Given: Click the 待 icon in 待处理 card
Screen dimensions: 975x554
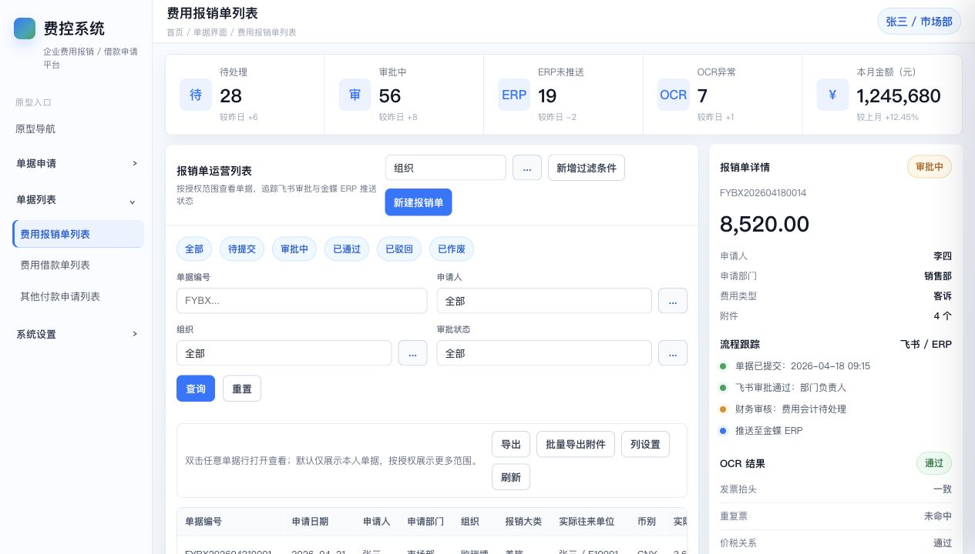Looking at the screenshot, I should (196, 95).
